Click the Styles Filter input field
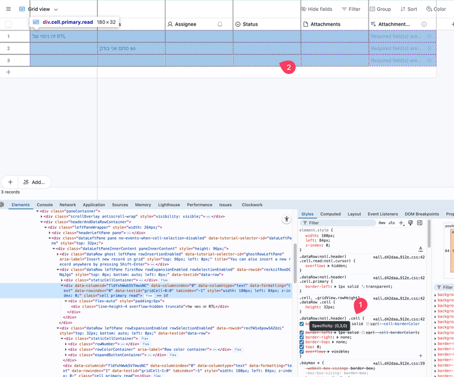Screen dimensions: 454x377 (338, 223)
